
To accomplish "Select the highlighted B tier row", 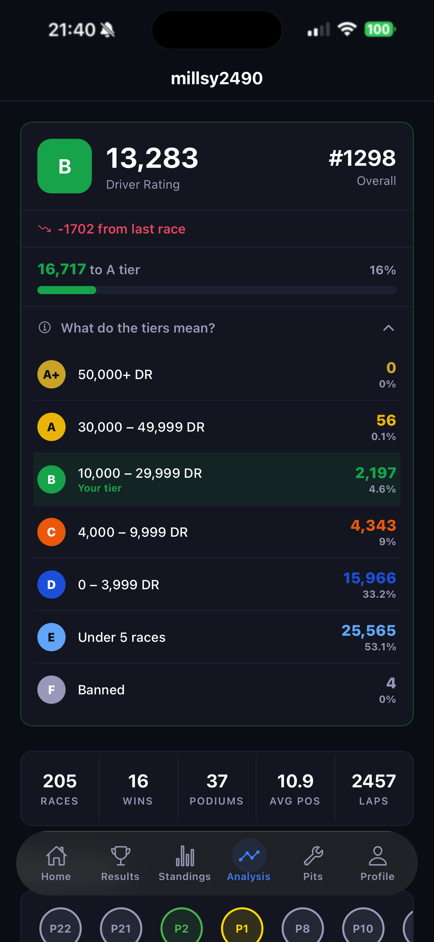I will (x=217, y=479).
